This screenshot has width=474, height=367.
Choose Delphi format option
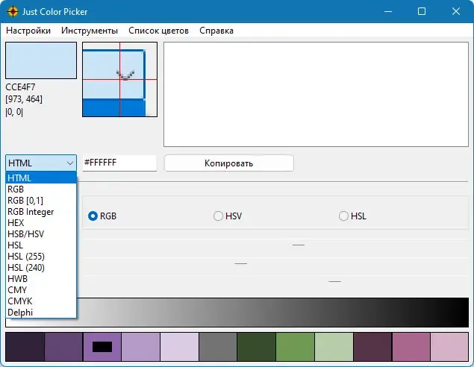point(41,312)
